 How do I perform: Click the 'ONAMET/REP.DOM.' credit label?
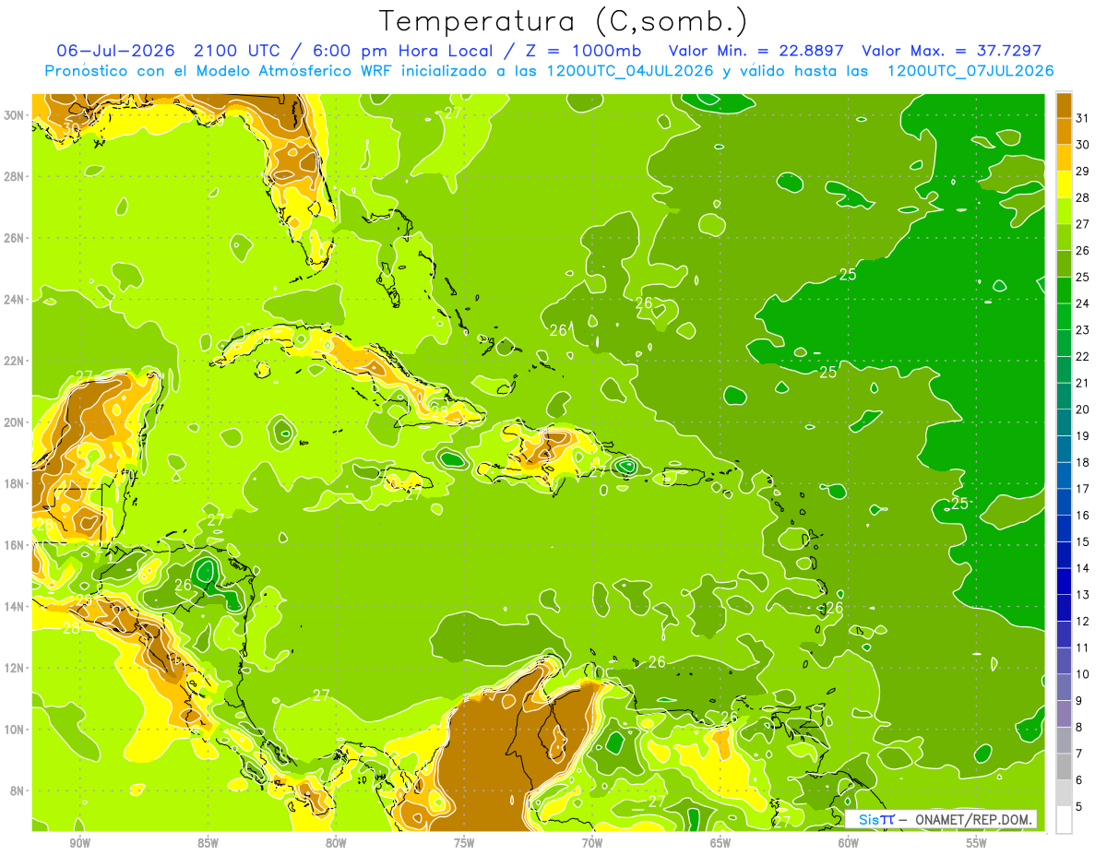(x=975, y=820)
